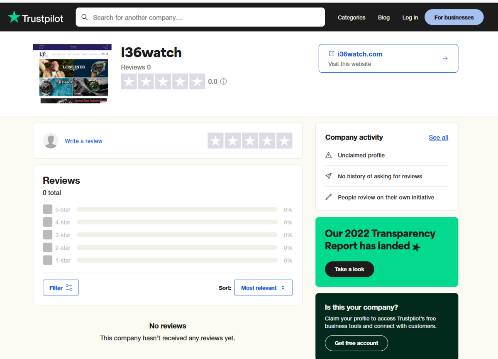This screenshot has height=359, width=498.
Task: Click the 'Unclaimed profile' text
Action: 361,155
